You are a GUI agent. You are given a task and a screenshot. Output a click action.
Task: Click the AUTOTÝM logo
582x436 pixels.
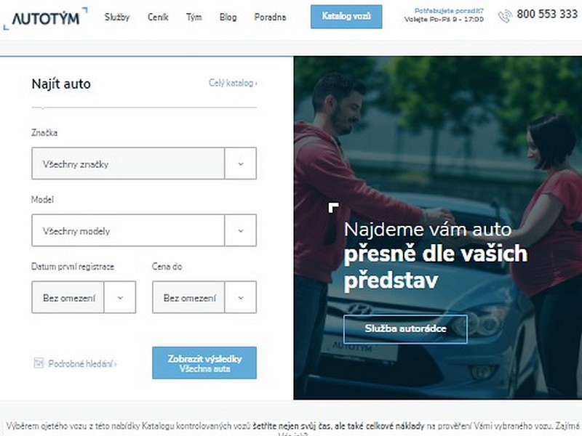[x=45, y=17]
